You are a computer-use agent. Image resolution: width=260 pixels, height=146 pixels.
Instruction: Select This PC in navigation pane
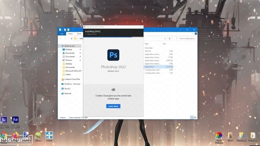(x=66, y=89)
